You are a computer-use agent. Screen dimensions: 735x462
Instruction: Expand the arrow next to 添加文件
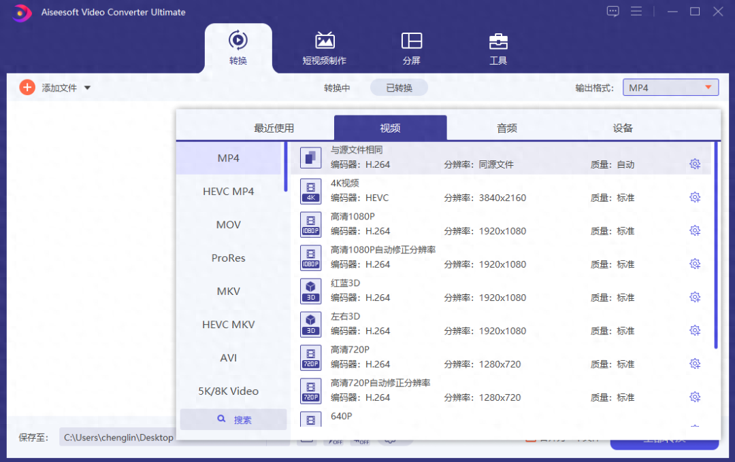(x=87, y=87)
